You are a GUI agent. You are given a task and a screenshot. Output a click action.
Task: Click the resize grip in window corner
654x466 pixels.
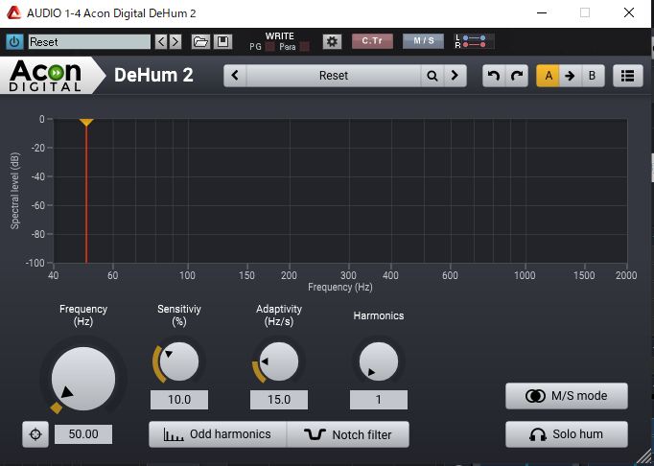[643, 455]
